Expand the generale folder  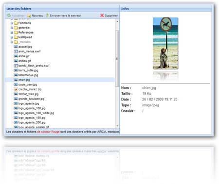(x=12, y=28)
